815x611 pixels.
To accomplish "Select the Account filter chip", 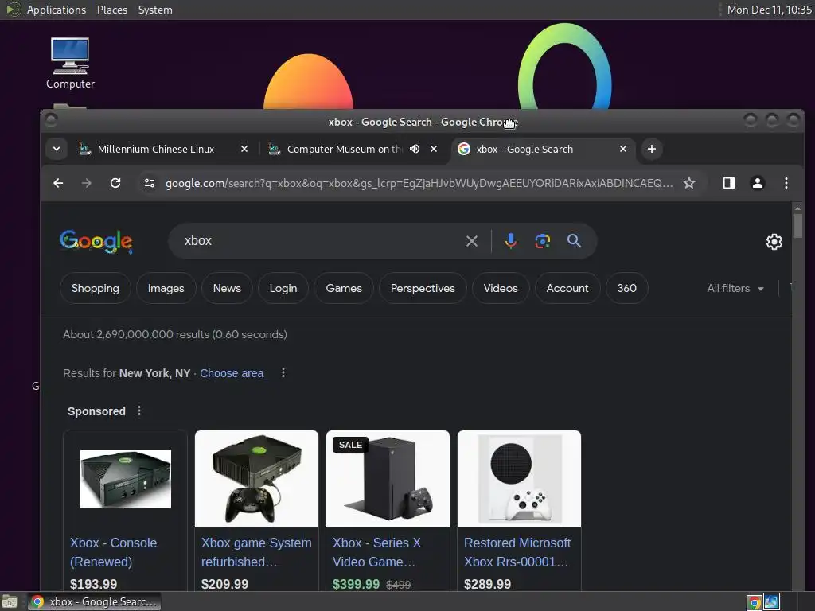I will click(x=567, y=288).
